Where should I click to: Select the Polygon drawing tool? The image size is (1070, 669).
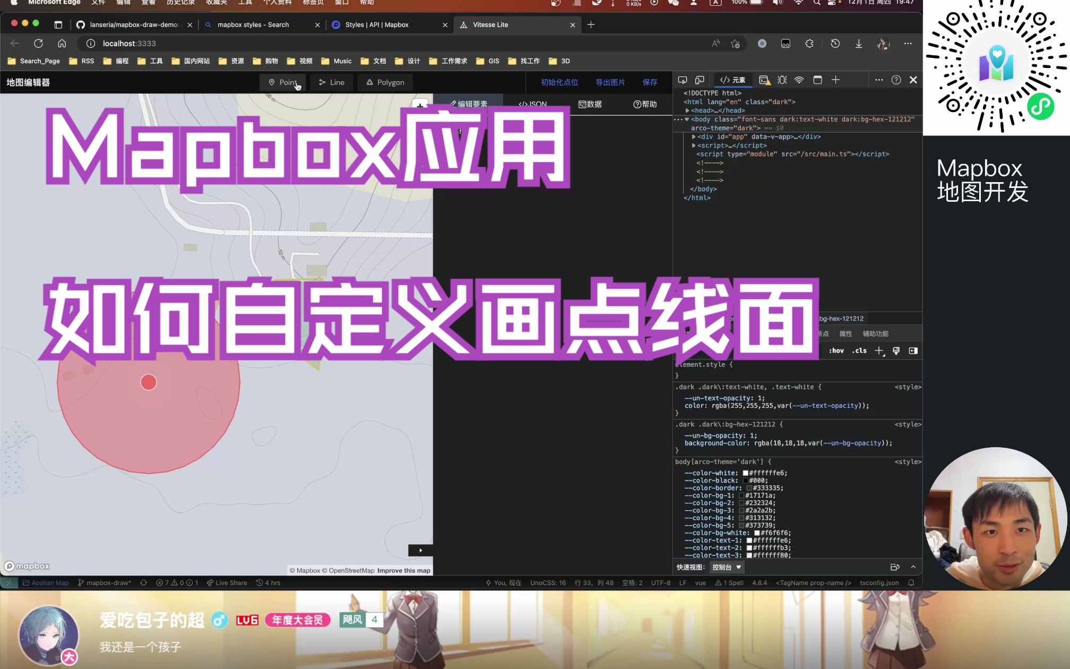pyautogui.click(x=385, y=82)
